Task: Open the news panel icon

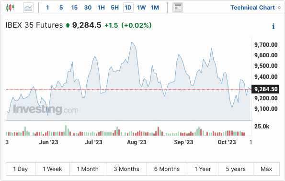Action: [x=178, y=8]
